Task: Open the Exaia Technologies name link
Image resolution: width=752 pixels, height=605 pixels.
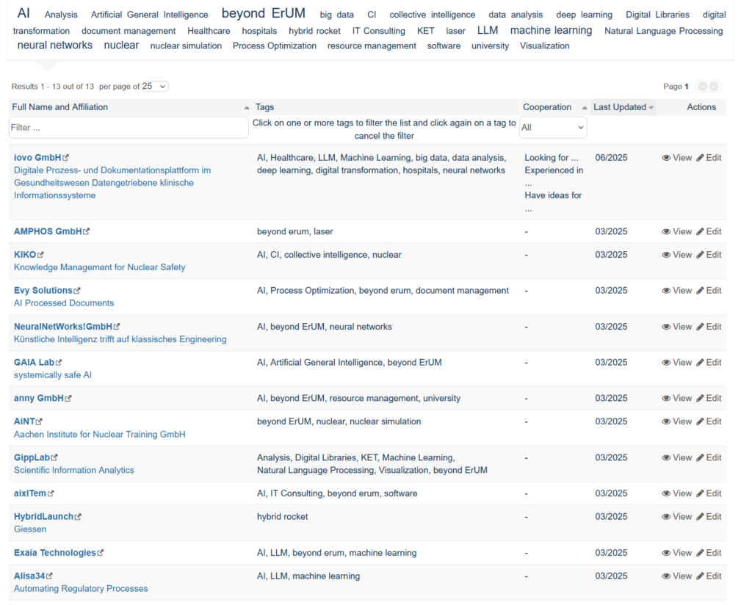Action: [x=54, y=553]
